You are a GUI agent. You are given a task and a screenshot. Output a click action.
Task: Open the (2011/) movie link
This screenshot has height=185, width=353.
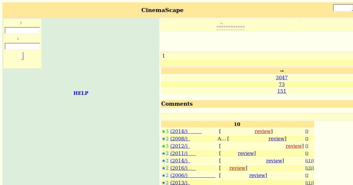tap(183, 153)
